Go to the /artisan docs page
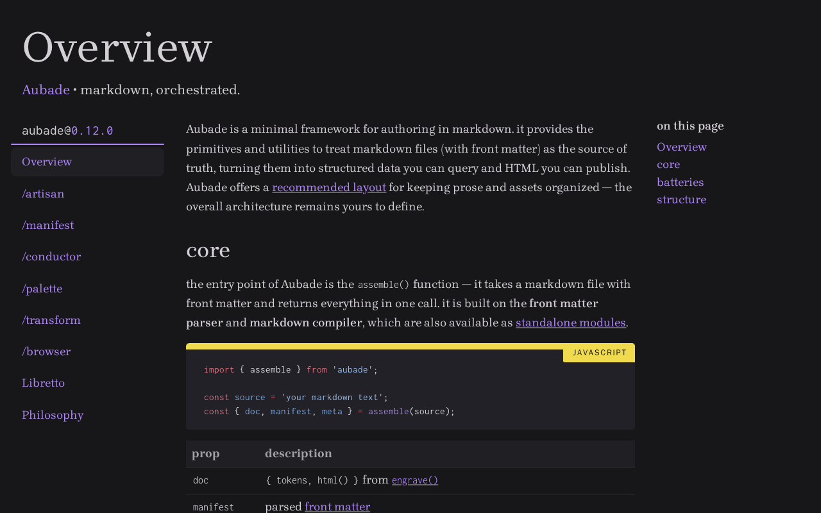Screen dimensions: 821x513 43,194
